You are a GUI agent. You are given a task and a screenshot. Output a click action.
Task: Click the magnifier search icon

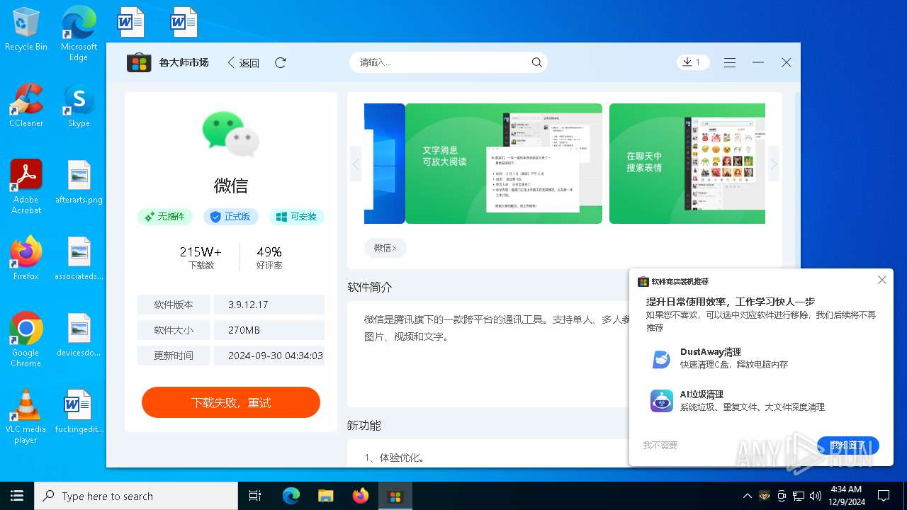click(x=537, y=62)
